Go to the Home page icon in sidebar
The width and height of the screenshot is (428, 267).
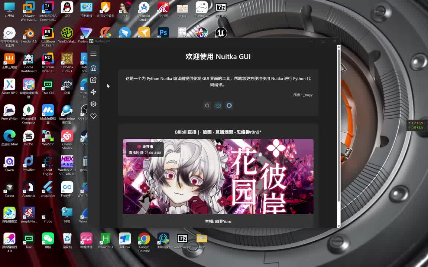[x=93, y=68]
